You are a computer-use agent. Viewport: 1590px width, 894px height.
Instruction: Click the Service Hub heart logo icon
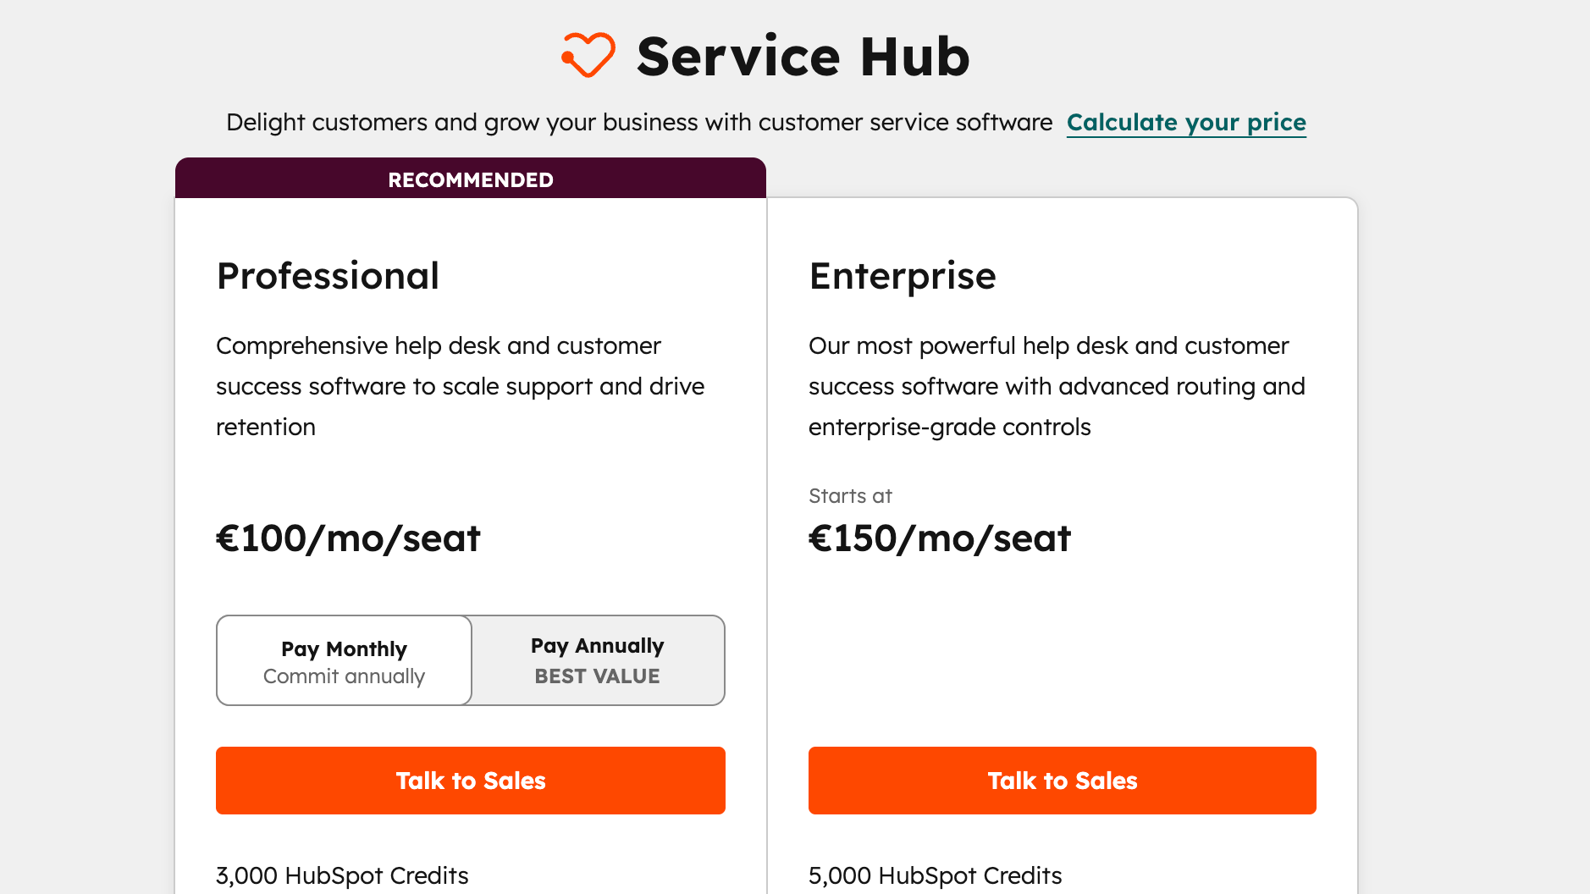[588, 55]
